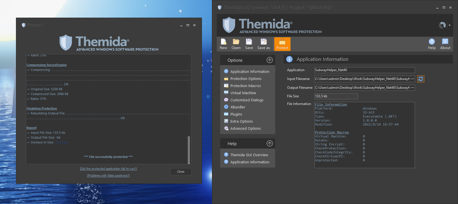The image size is (458, 204).
Task: Click the 'Input File Size: 133.5 kb' log line
Action: tap(46, 133)
